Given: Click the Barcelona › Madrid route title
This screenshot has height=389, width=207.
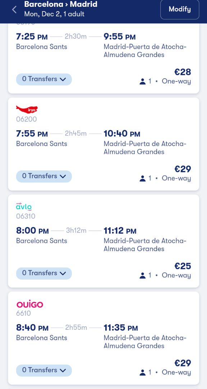Looking at the screenshot, I should [61, 4].
